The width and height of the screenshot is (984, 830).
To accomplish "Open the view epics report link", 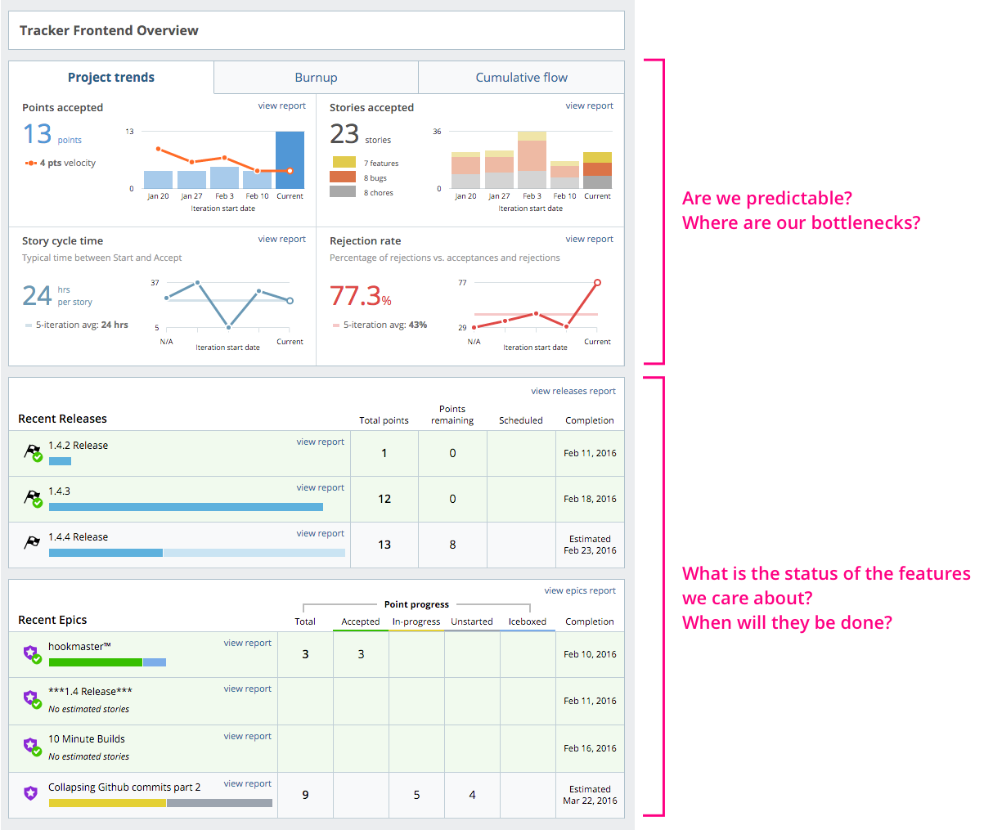I will [580, 590].
